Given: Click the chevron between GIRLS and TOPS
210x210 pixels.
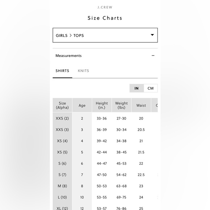Looking at the screenshot, I should (x=71, y=35).
